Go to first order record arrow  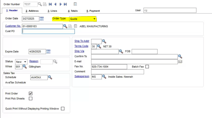click(50, 4)
